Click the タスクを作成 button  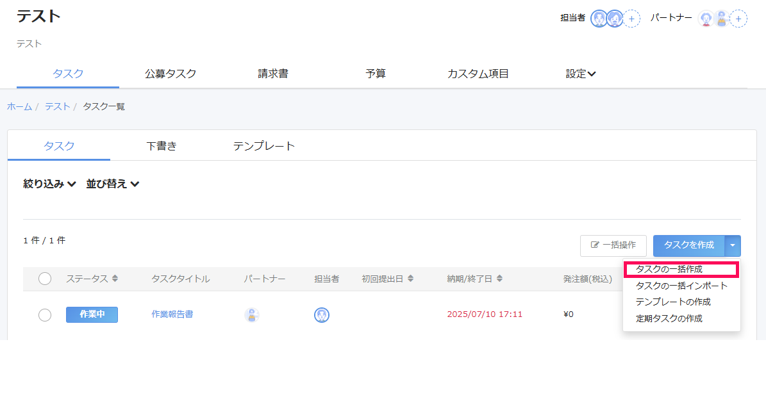pos(689,245)
